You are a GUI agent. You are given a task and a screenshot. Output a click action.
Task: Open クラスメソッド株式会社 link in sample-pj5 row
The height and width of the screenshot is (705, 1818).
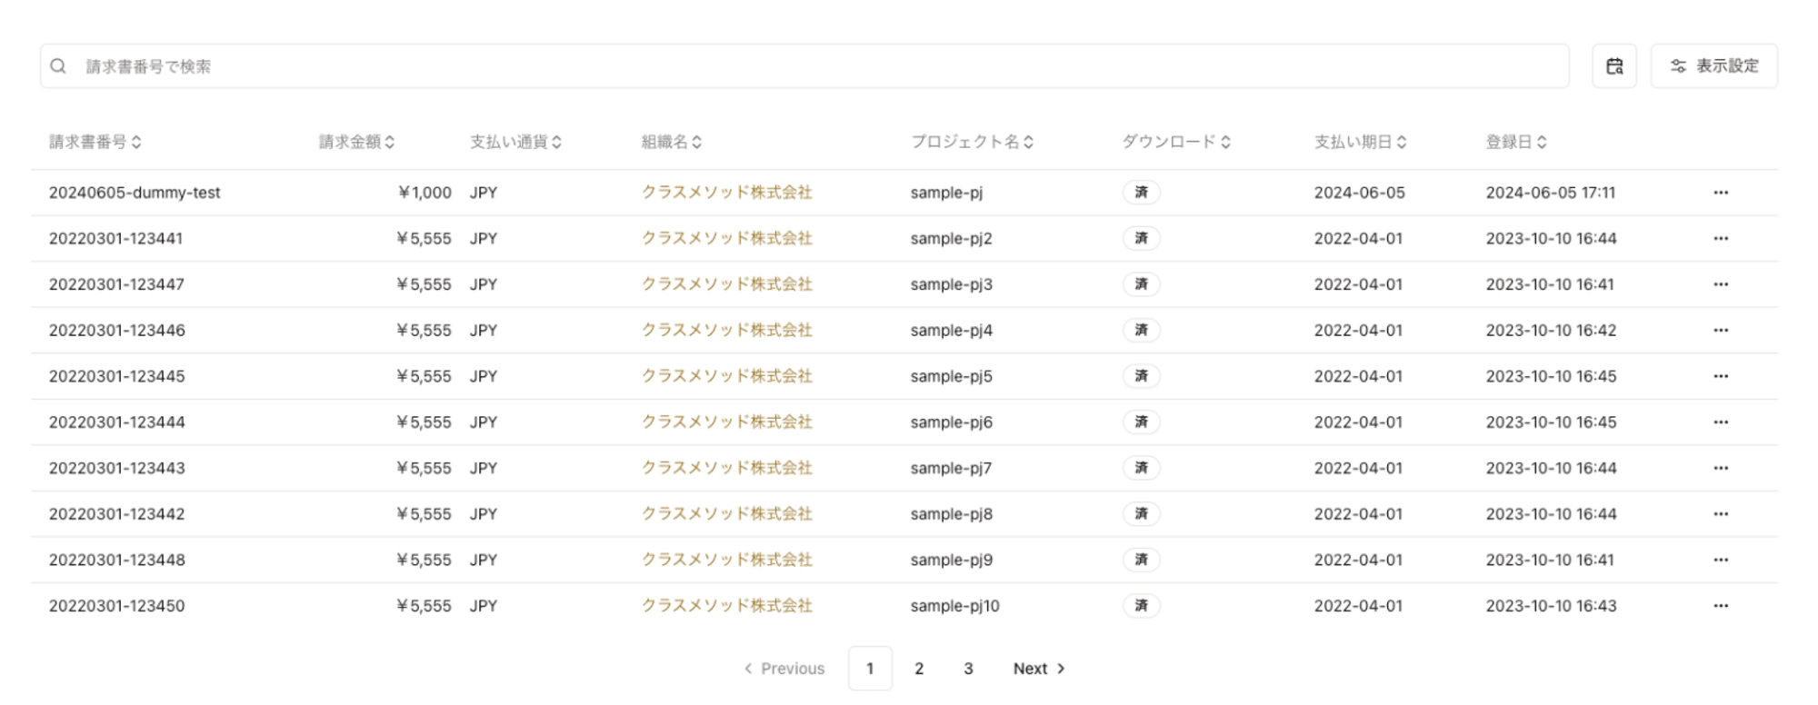coord(726,376)
